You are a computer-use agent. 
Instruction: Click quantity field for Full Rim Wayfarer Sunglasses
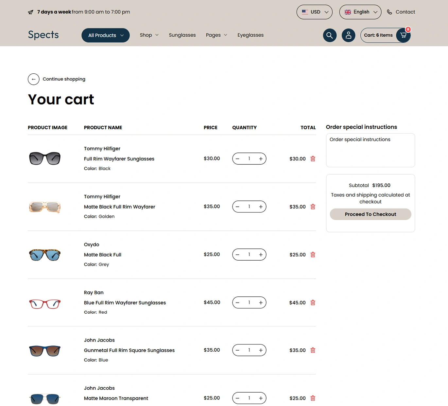pos(249,159)
